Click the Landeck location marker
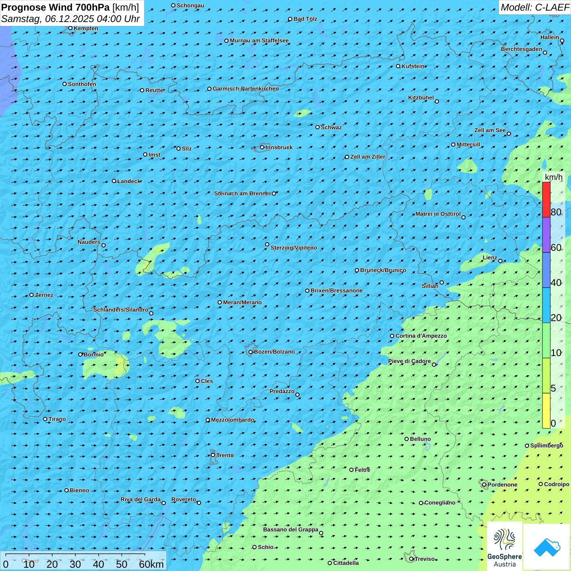 coord(114,181)
